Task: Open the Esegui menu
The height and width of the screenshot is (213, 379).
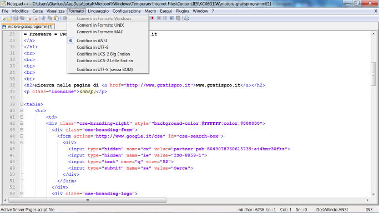Action: [x=166, y=11]
